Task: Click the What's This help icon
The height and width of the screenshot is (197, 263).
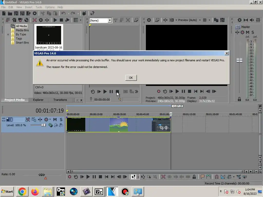Action: click(92, 13)
